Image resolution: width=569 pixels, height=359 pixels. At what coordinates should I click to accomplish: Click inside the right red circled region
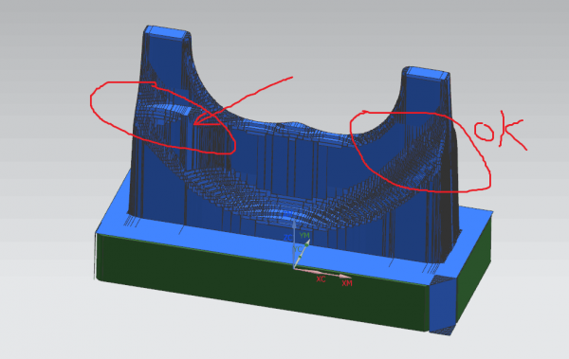[417, 153]
